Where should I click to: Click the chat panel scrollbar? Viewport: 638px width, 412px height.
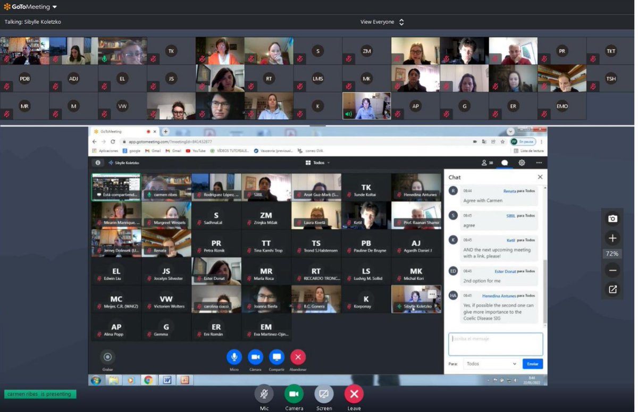coord(545,291)
